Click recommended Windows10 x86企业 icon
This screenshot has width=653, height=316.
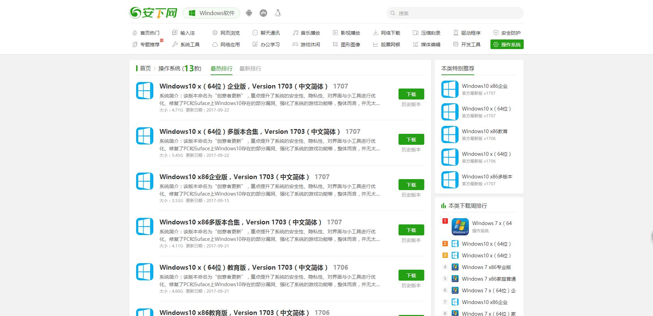pyautogui.click(x=450, y=89)
